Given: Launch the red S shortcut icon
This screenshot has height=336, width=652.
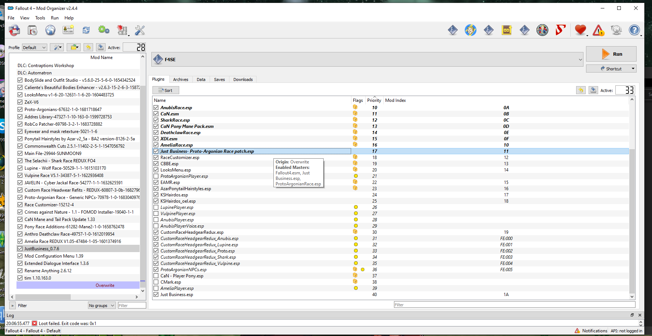Looking at the screenshot, I should pos(560,30).
